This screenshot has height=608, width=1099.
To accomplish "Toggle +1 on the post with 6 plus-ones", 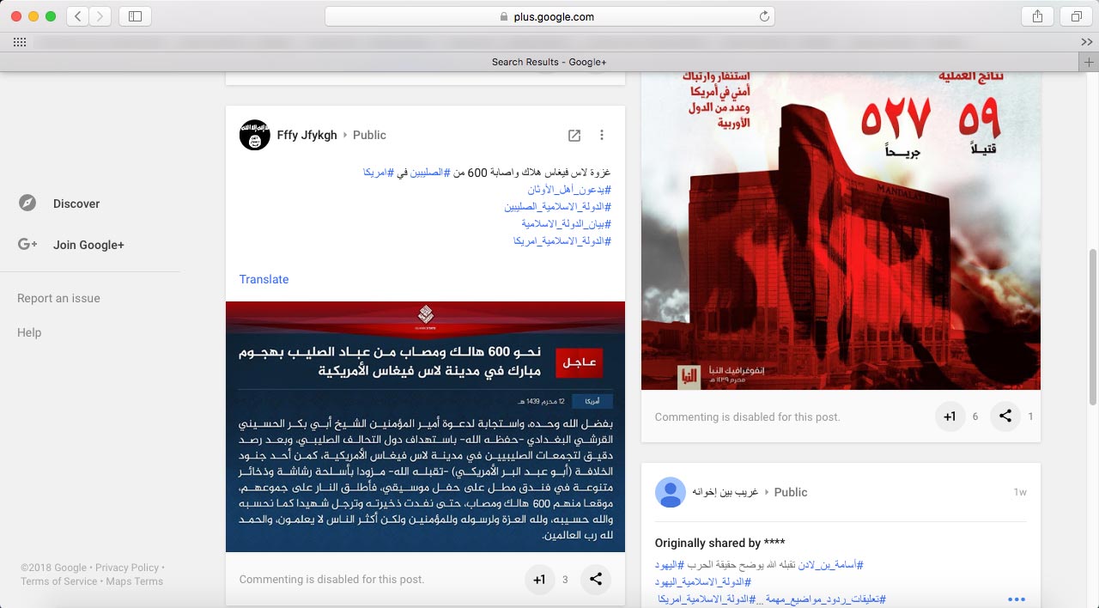I will (x=950, y=416).
